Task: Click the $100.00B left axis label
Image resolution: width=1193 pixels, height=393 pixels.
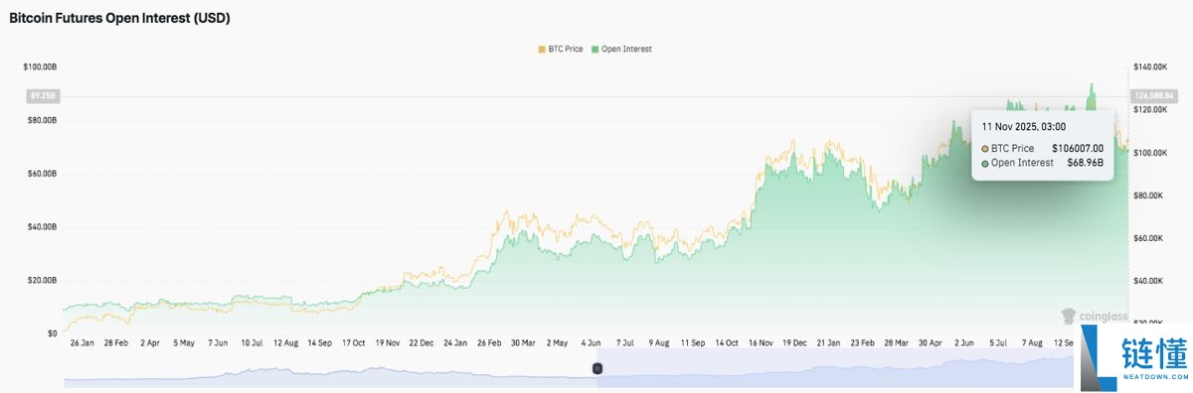Action: [41, 66]
